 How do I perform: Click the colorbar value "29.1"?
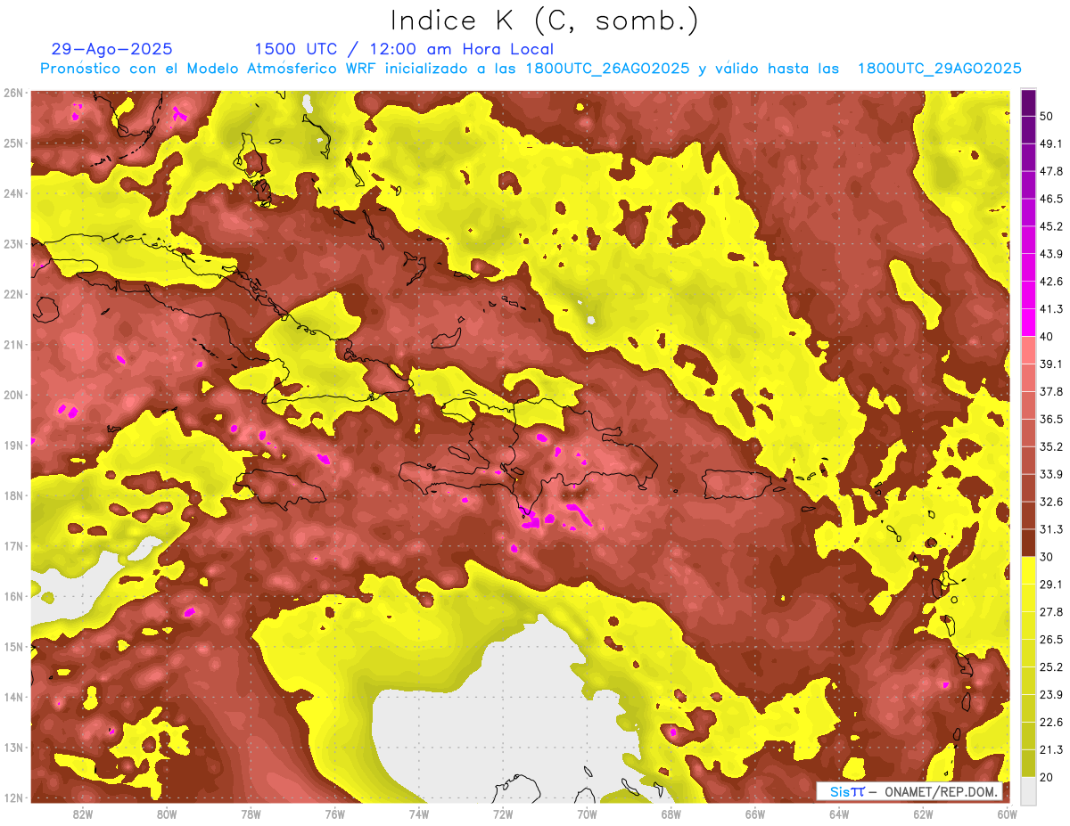point(1051,585)
